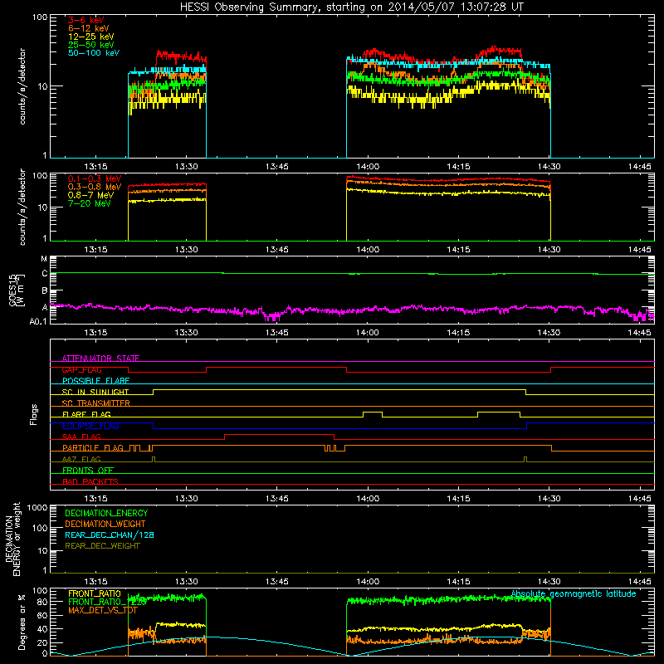Pick the FLARE_FLAG label
This screenshot has width=664, height=664.
(86, 414)
